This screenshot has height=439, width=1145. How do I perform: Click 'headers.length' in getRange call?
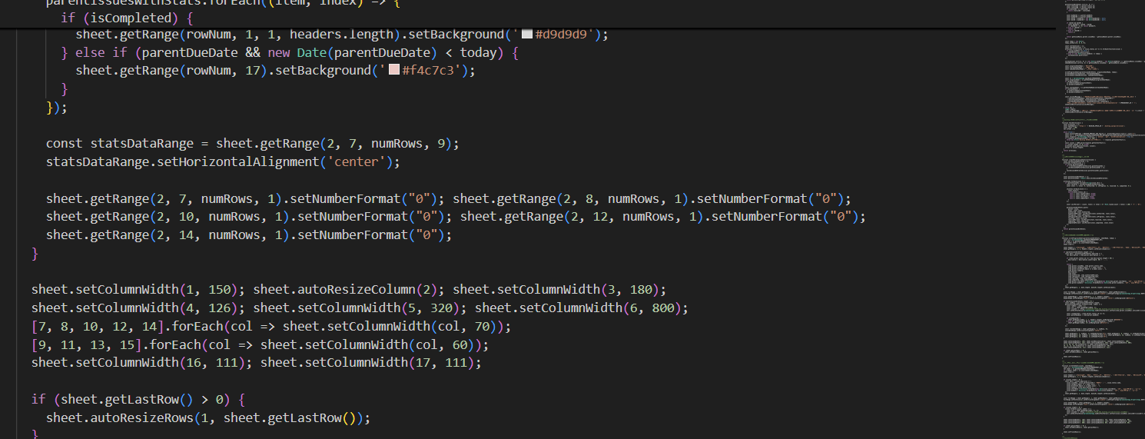coord(341,35)
